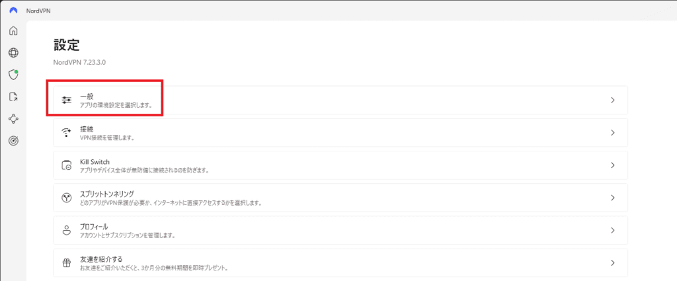Open the globe server list icon
Viewport: 677px width, 281px height.
point(13,53)
